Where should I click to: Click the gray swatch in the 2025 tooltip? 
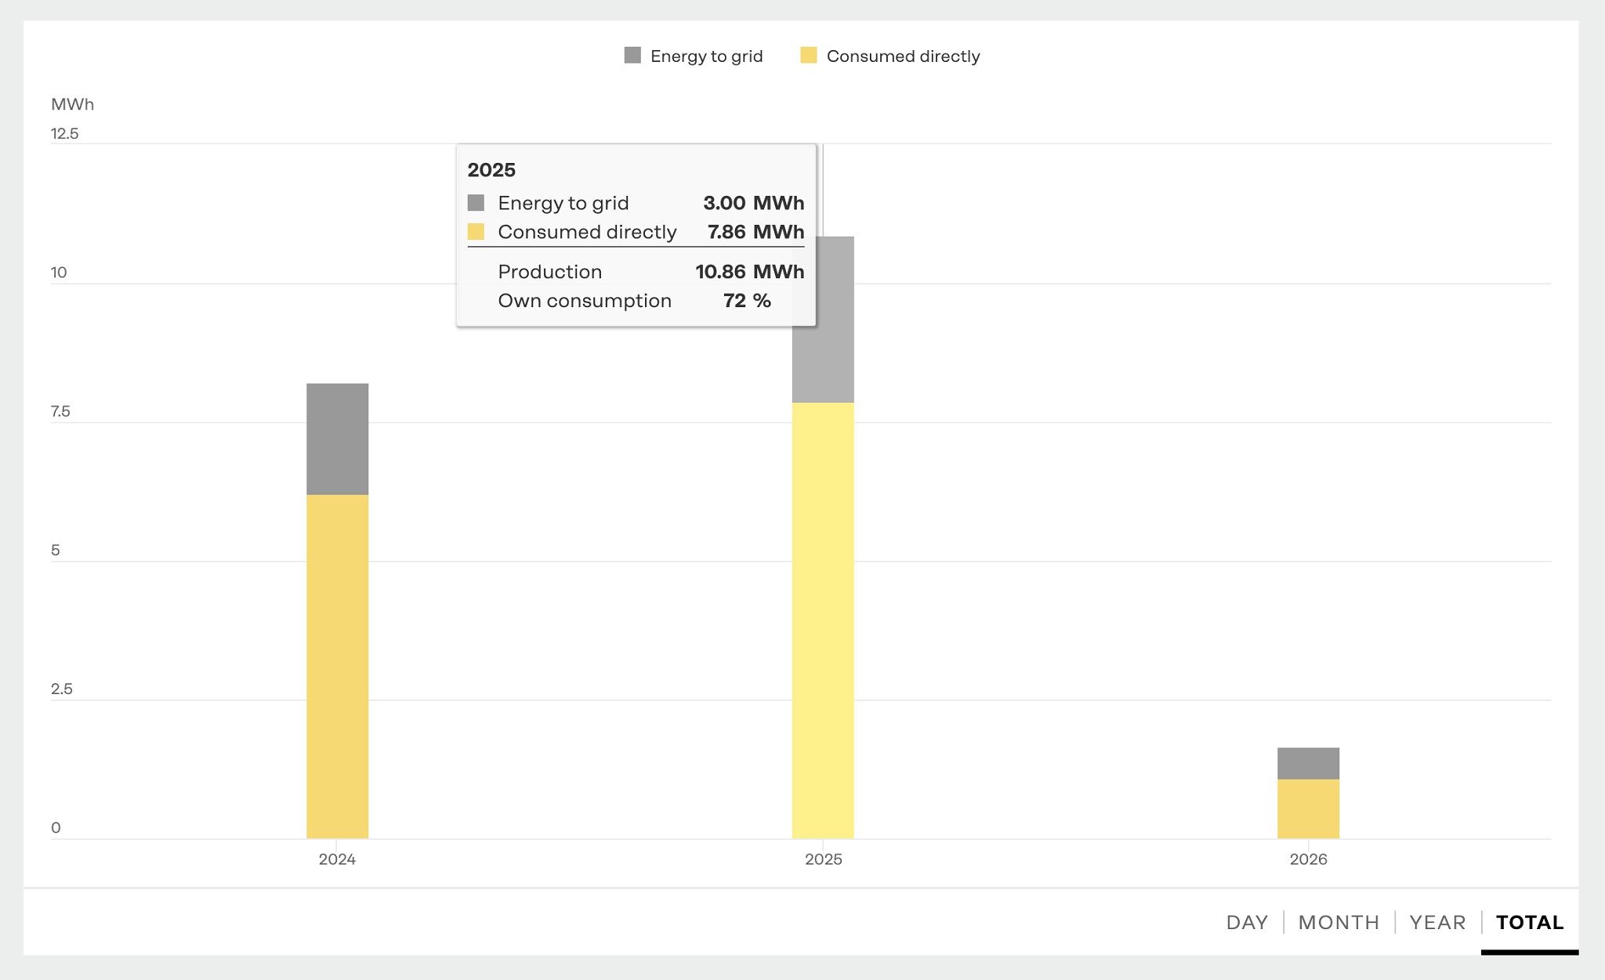click(x=476, y=203)
